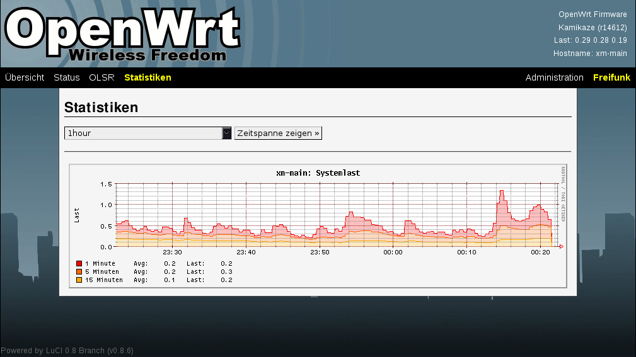The image size is (636, 357).
Task: Open the Status menu item
Action: (x=67, y=77)
